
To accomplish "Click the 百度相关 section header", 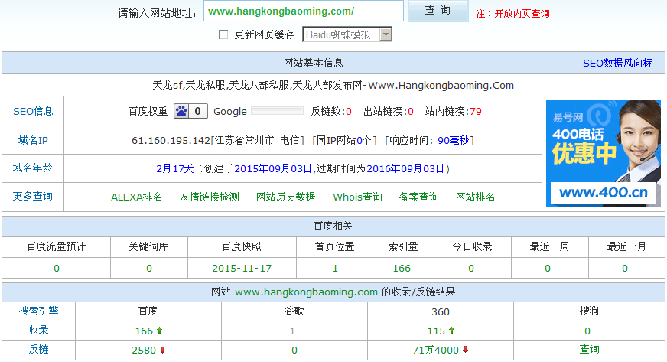I will coord(333,227).
